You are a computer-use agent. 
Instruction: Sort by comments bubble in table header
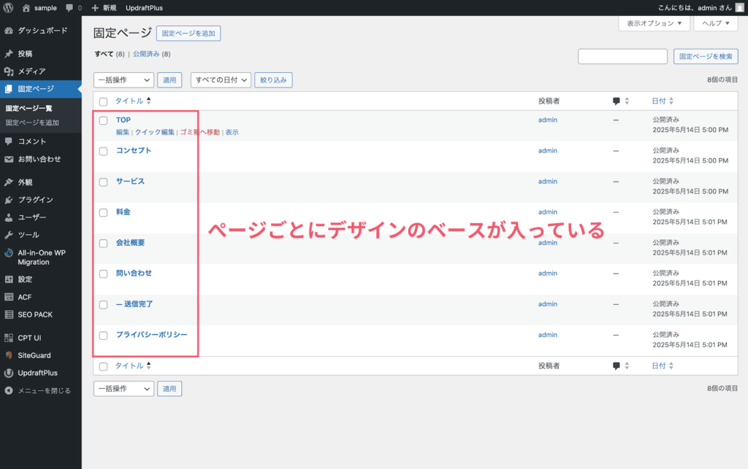[x=616, y=101]
